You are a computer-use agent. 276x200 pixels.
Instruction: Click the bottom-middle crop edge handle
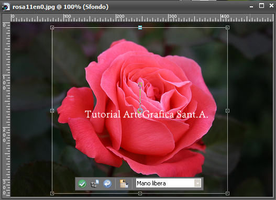(140, 193)
